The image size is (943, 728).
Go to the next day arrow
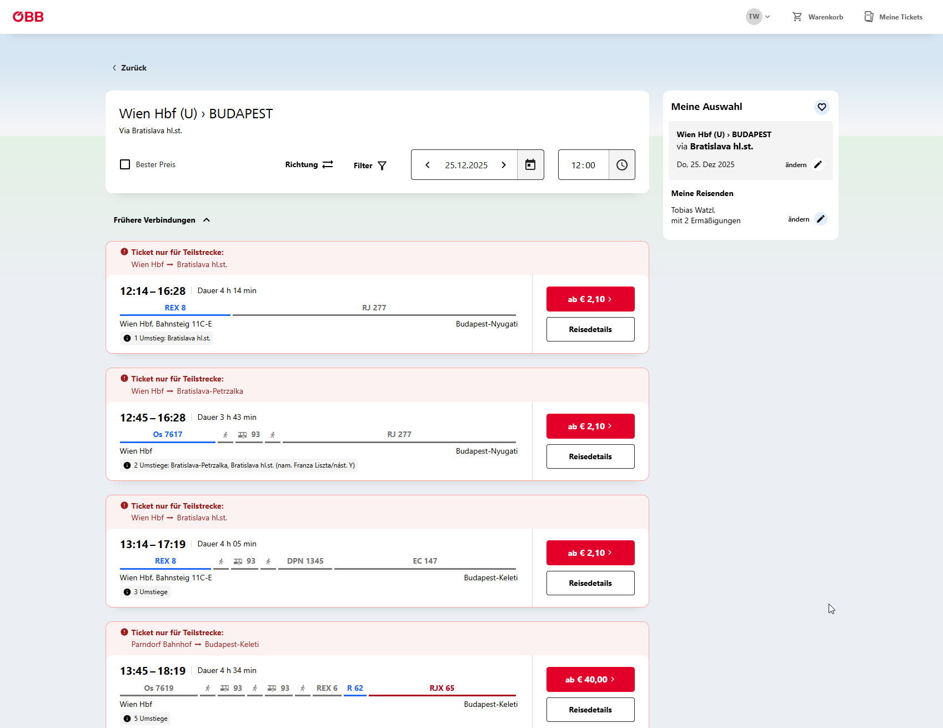coord(504,165)
